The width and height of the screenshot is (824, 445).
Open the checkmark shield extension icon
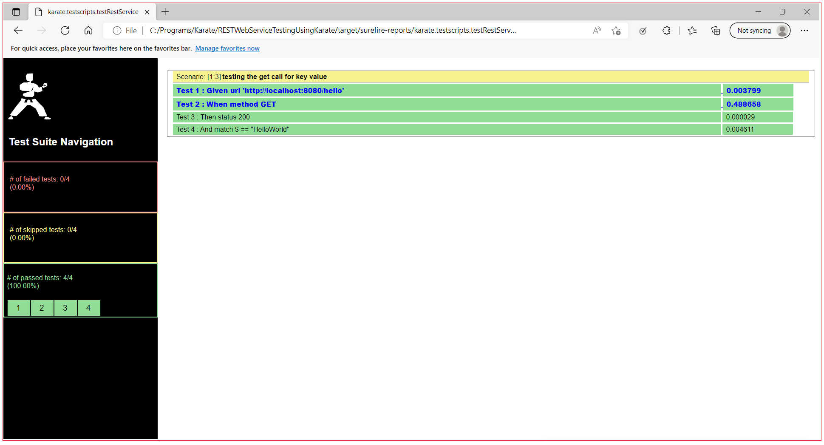pyautogui.click(x=643, y=31)
